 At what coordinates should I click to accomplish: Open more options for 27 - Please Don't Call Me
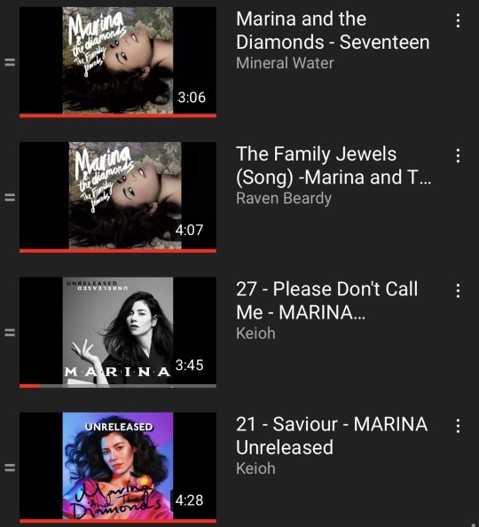point(458,291)
